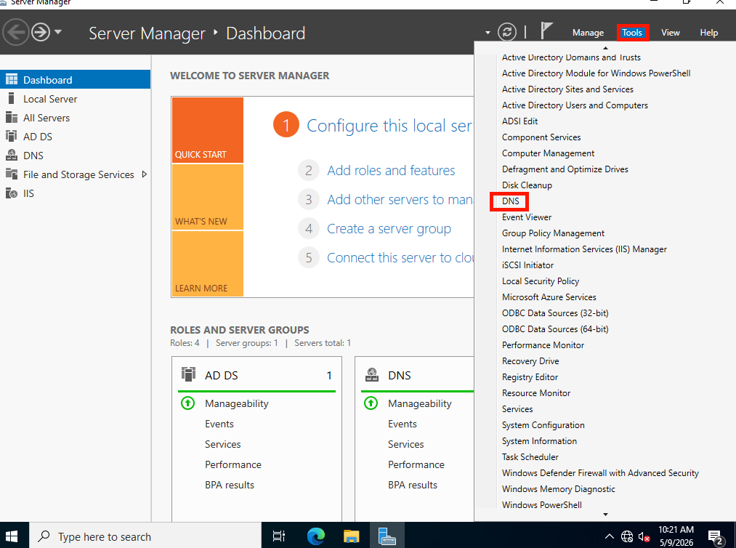Open navigation history dropdown arrow

58,32
